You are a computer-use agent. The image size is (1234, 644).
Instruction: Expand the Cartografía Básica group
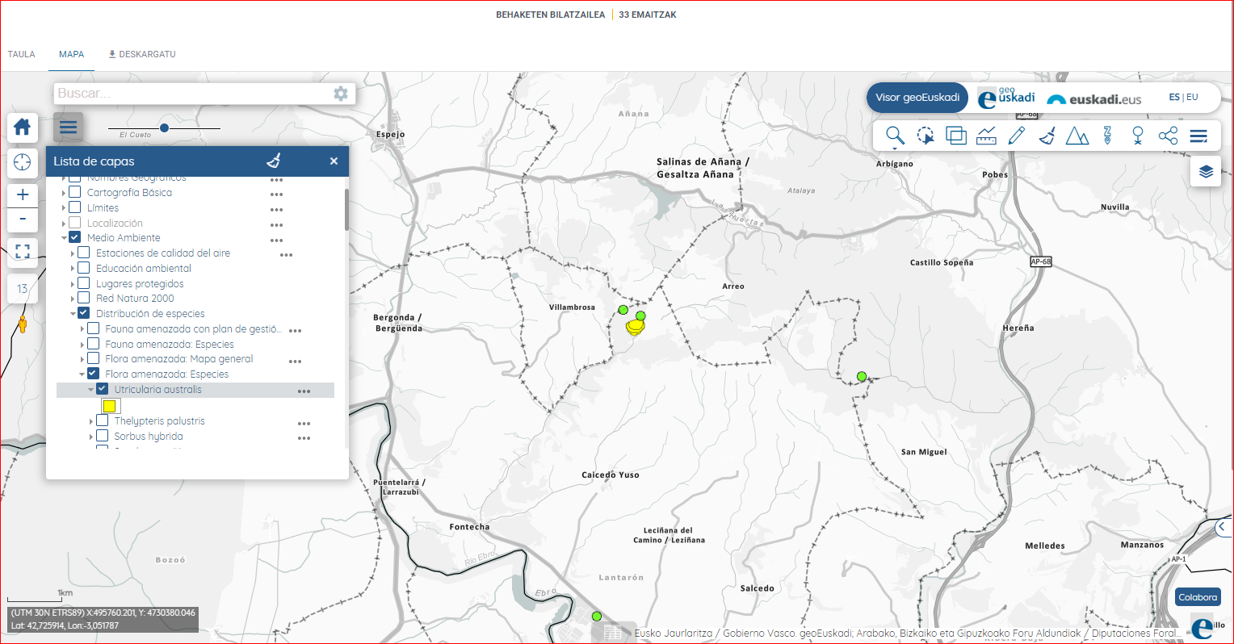coord(64,193)
